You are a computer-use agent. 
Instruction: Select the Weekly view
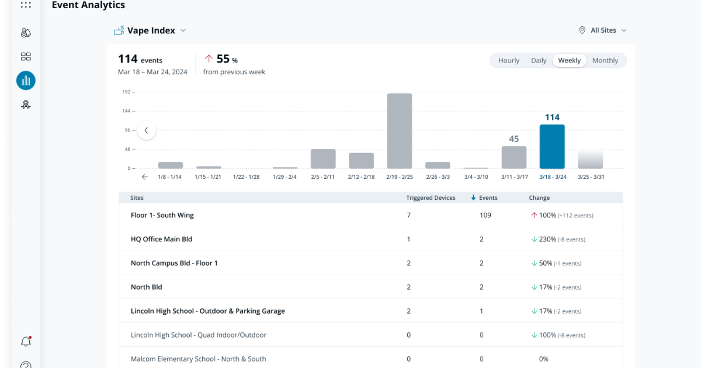570,61
